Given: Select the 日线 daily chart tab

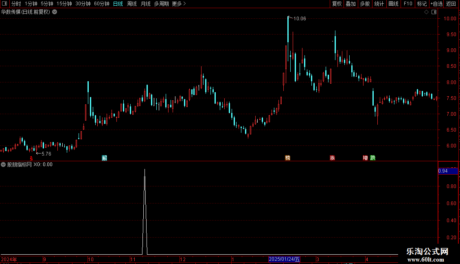Looking at the screenshot, I should tap(118, 4).
